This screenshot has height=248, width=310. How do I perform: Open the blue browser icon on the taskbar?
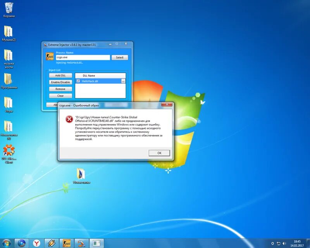pos(22,243)
